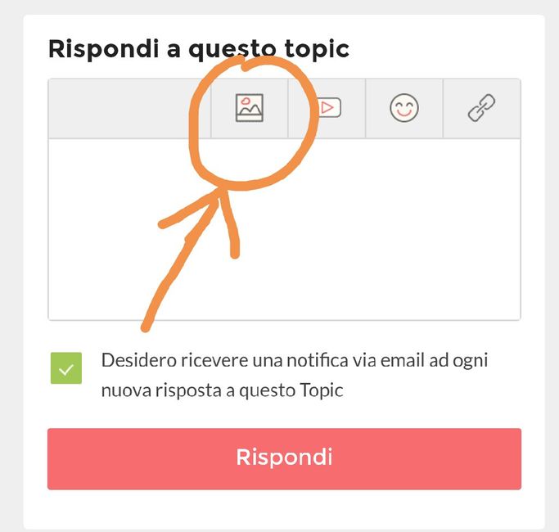This screenshot has width=559, height=532.
Task: Click the insert image icon
Action: pos(250,108)
